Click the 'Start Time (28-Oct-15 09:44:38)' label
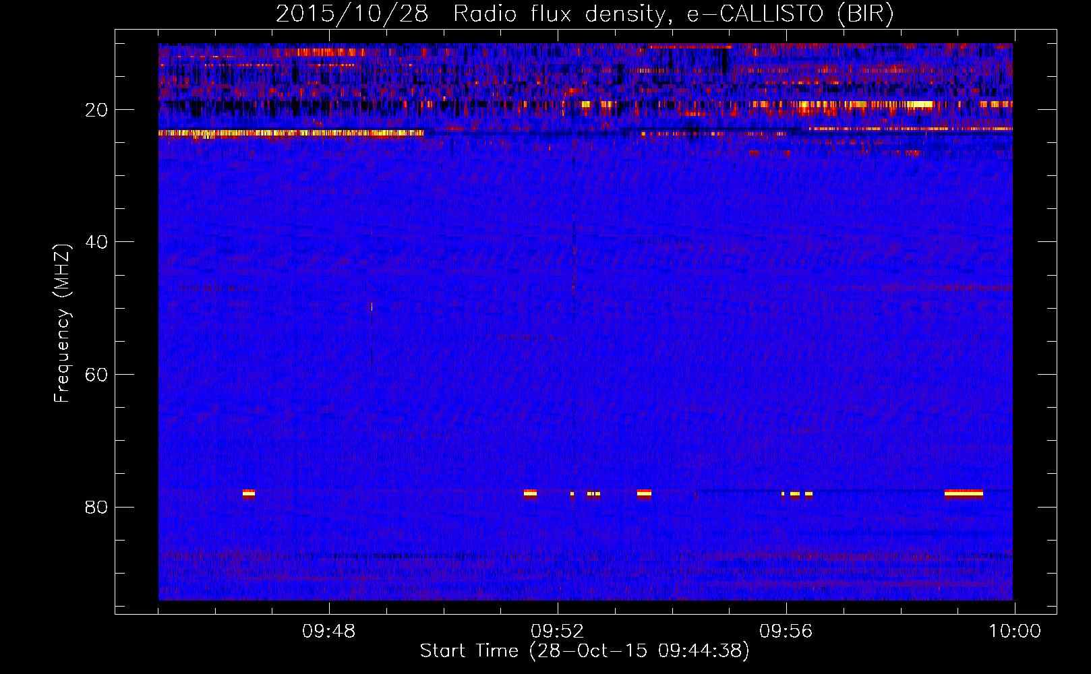The height and width of the screenshot is (674, 1091). [585, 651]
